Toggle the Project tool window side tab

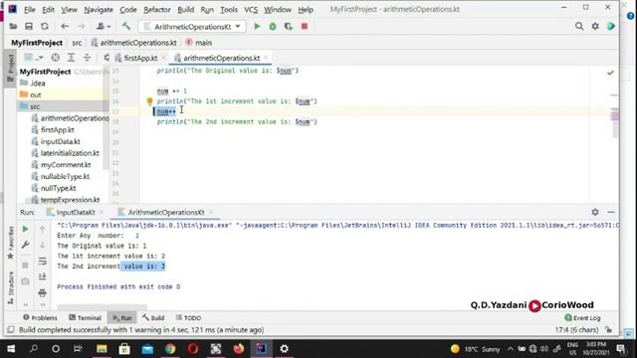[x=10, y=69]
